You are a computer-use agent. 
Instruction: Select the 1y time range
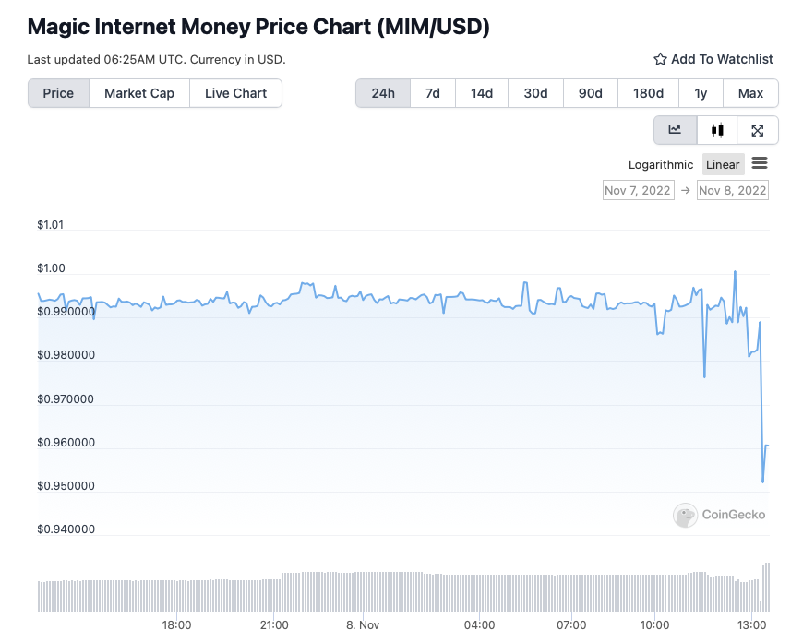coord(701,93)
